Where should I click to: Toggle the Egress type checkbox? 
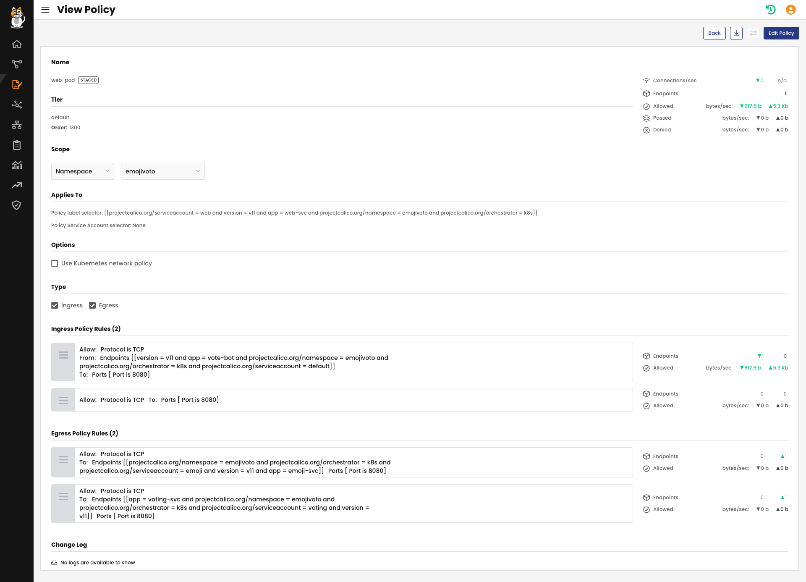point(92,305)
